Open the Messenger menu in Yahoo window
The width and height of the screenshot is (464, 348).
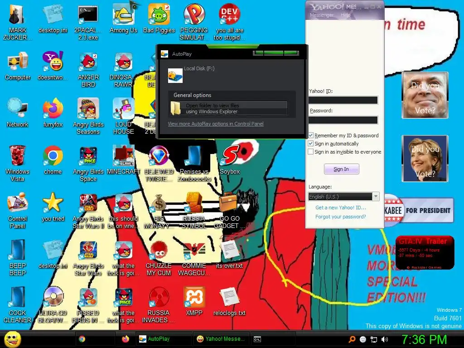click(321, 15)
